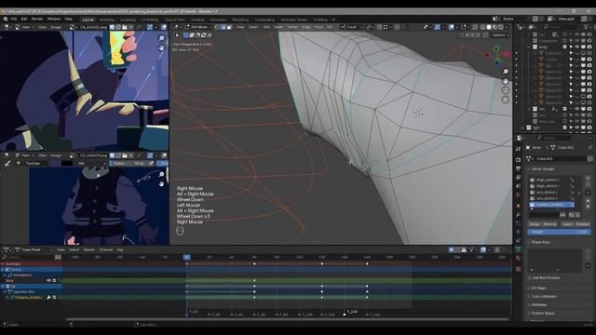Collapse the body collection in outliner

529,47
